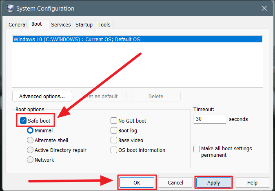Open the Services tab

61,25
